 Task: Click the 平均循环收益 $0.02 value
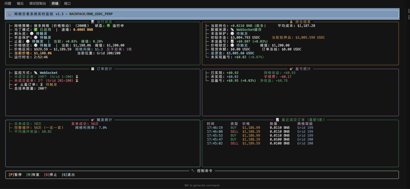coord(47,132)
